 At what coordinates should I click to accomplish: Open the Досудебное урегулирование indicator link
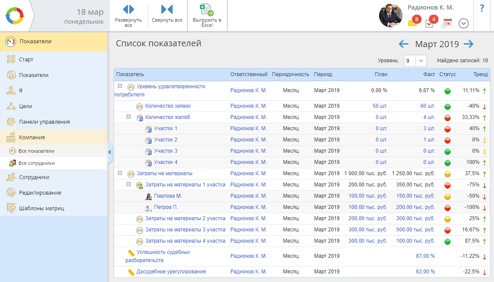171,272
